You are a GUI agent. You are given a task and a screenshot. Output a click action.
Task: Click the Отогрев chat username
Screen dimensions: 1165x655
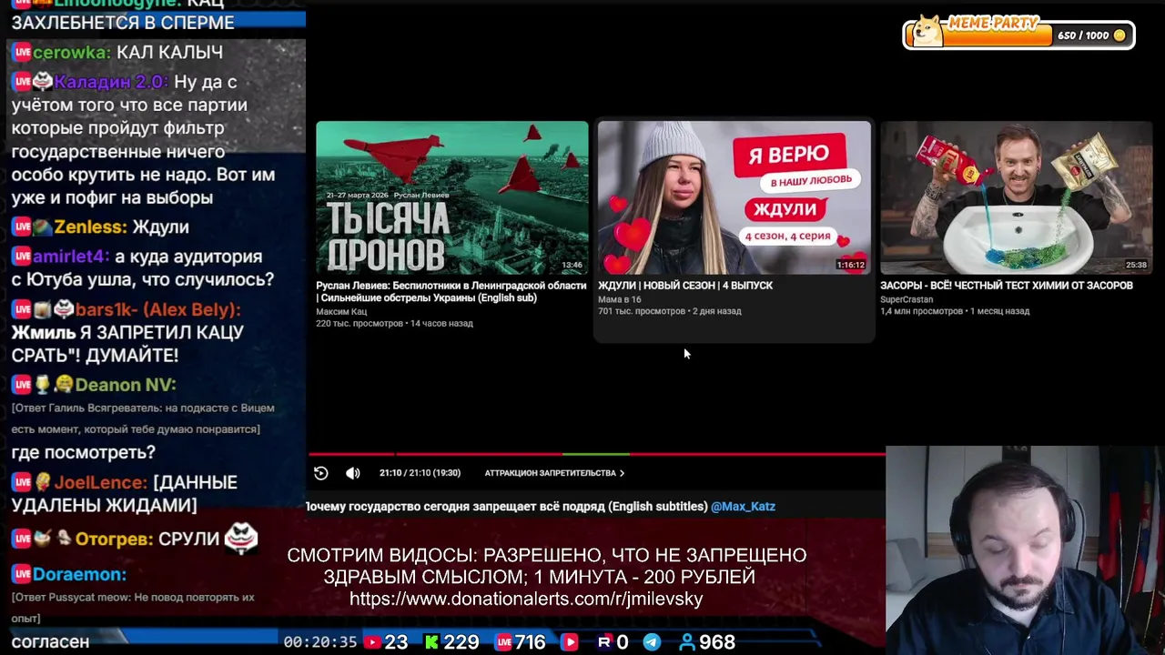114,539
